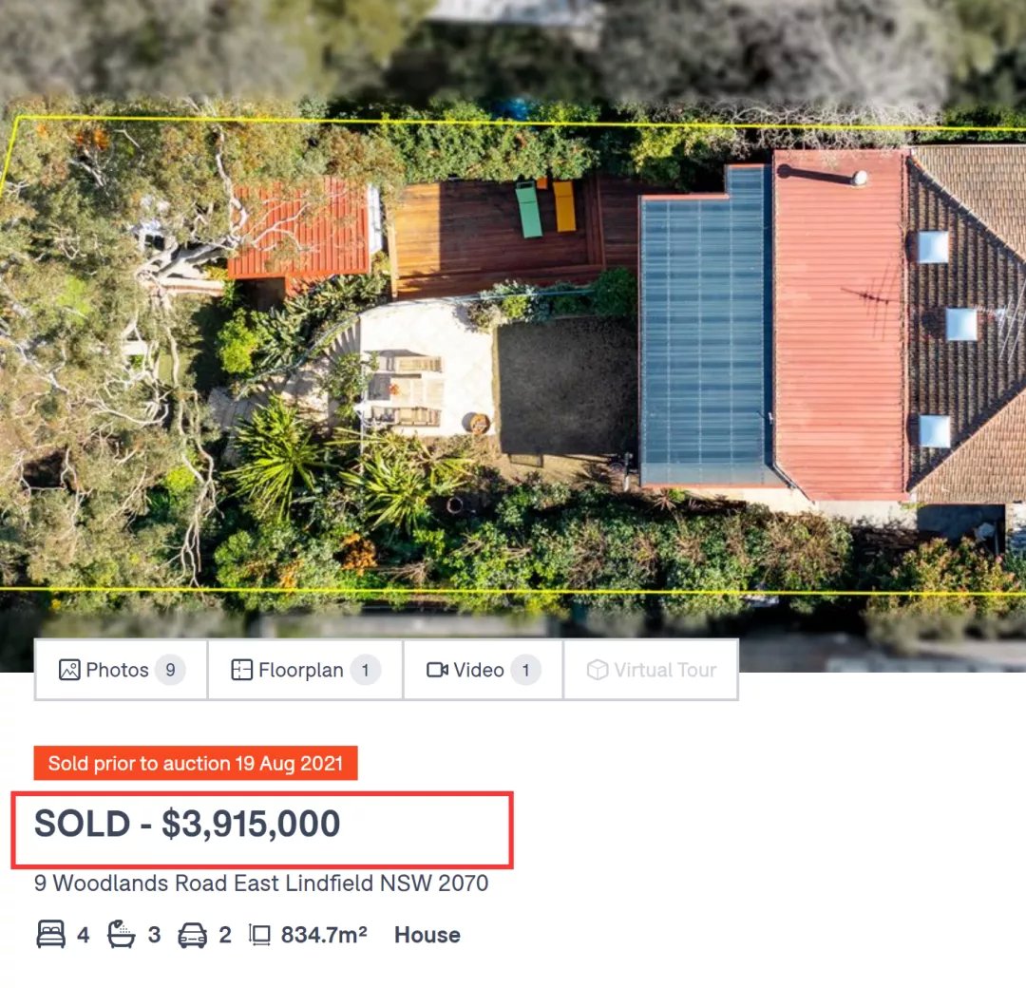Click the Floorplan grid icon

241,670
